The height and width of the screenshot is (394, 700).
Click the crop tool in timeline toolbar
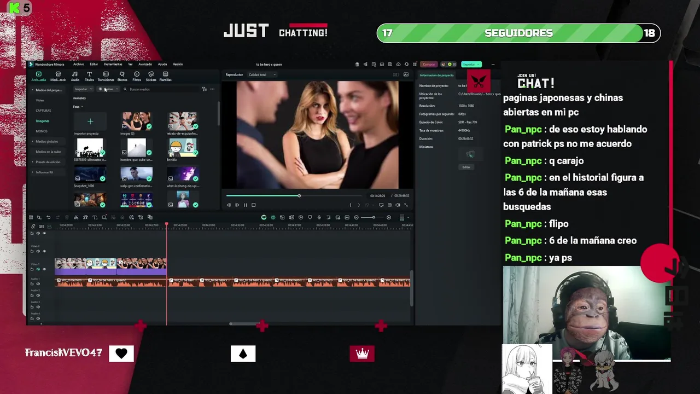(x=104, y=217)
